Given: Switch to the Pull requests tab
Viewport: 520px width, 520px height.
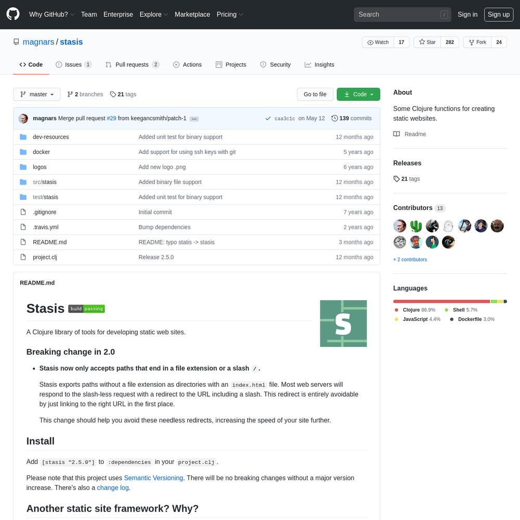Looking at the screenshot, I should point(133,64).
